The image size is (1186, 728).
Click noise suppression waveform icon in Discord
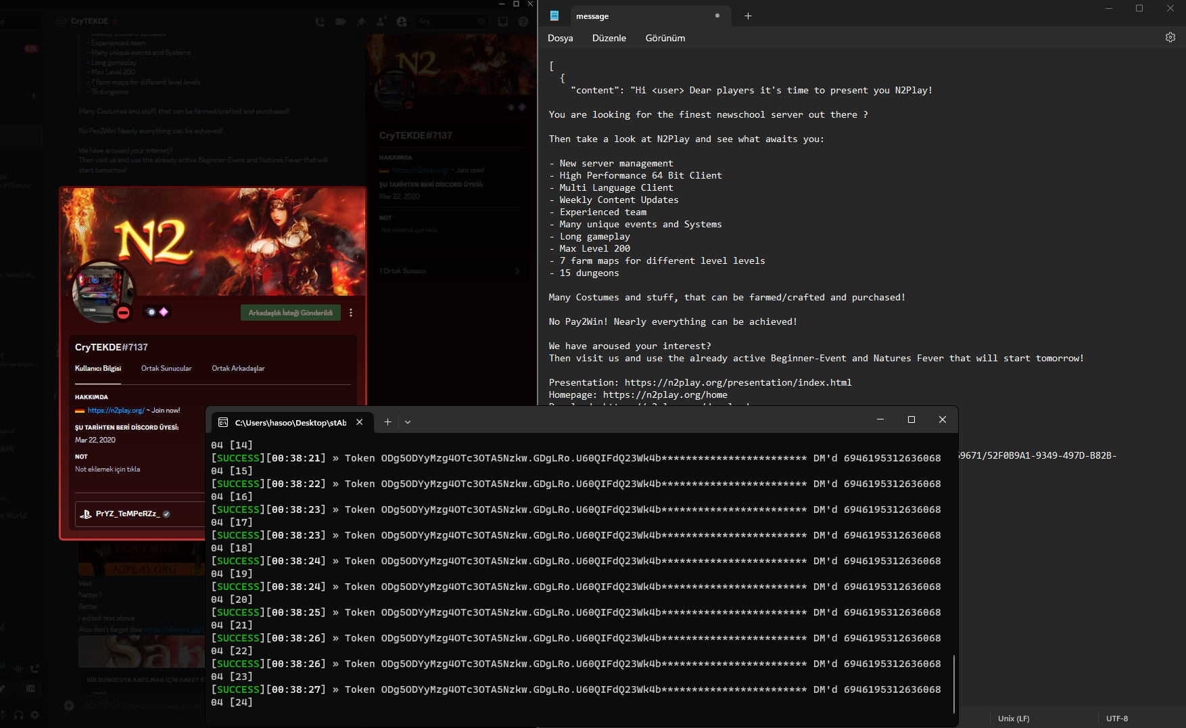[18, 668]
